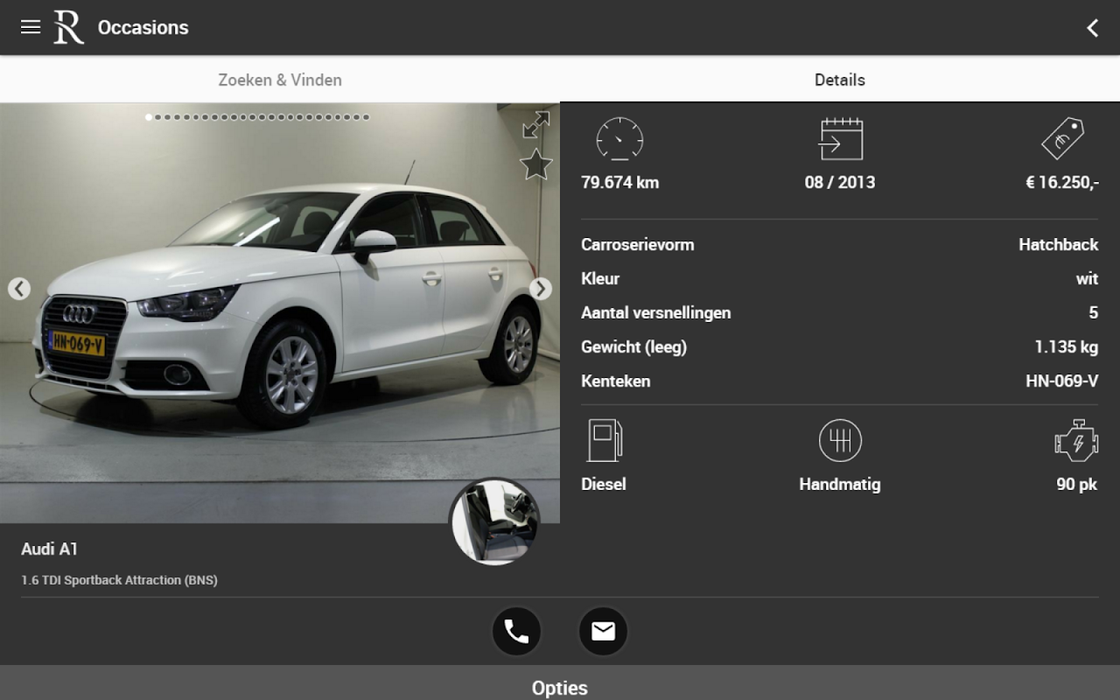
Task: Expand the Opties section
Action: 560,683
